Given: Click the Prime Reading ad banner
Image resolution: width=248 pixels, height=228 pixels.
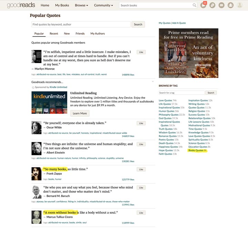Looking at the screenshot, I should pyautogui.click(x=188, y=53).
